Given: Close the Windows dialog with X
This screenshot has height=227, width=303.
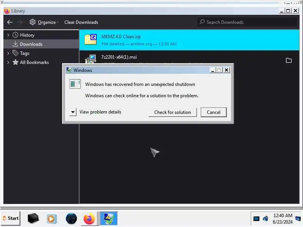Looking at the screenshot, I should [226, 70].
